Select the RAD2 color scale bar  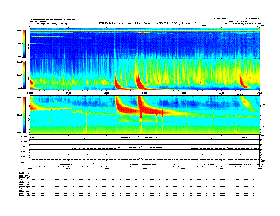click(24, 43)
